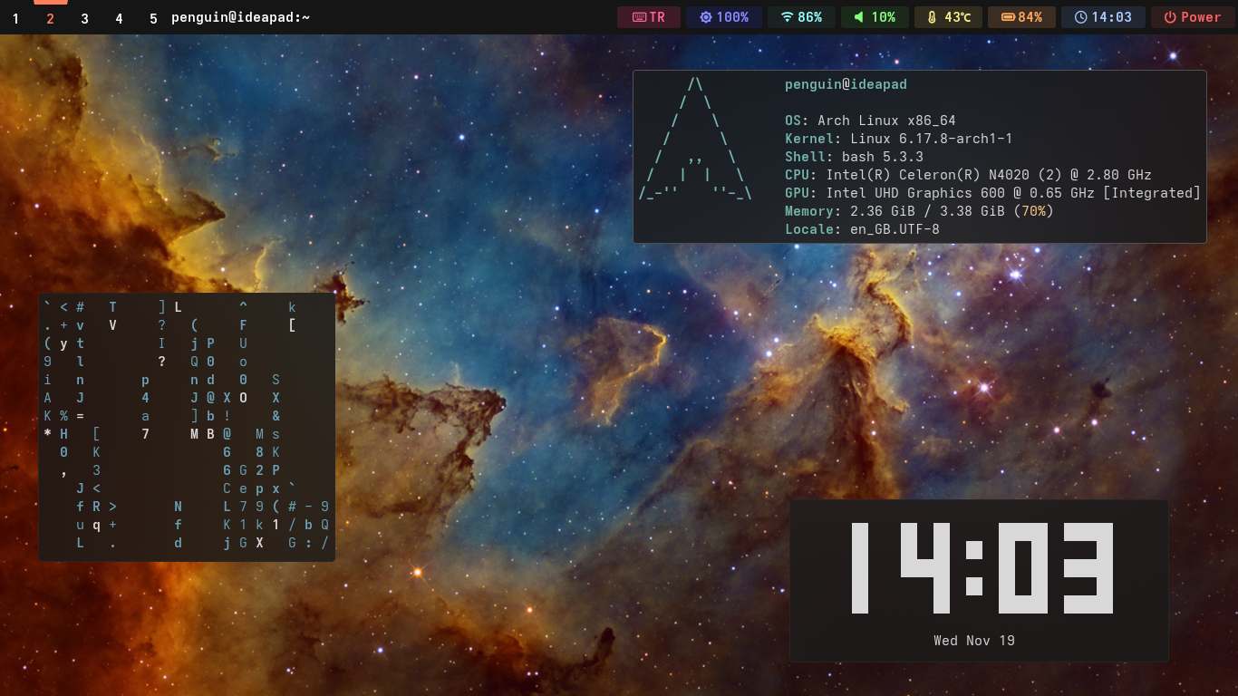The width and height of the screenshot is (1238, 696).
Task: Click the Wed Nov 19 date text
Action: [x=974, y=641]
